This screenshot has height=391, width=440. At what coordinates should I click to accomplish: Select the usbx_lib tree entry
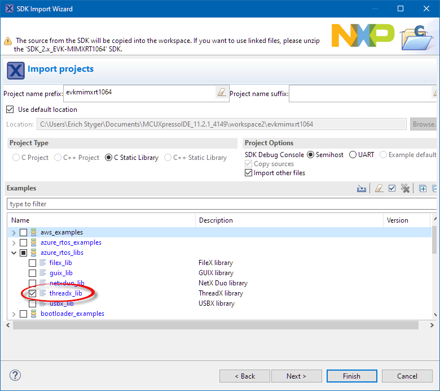[61, 303]
